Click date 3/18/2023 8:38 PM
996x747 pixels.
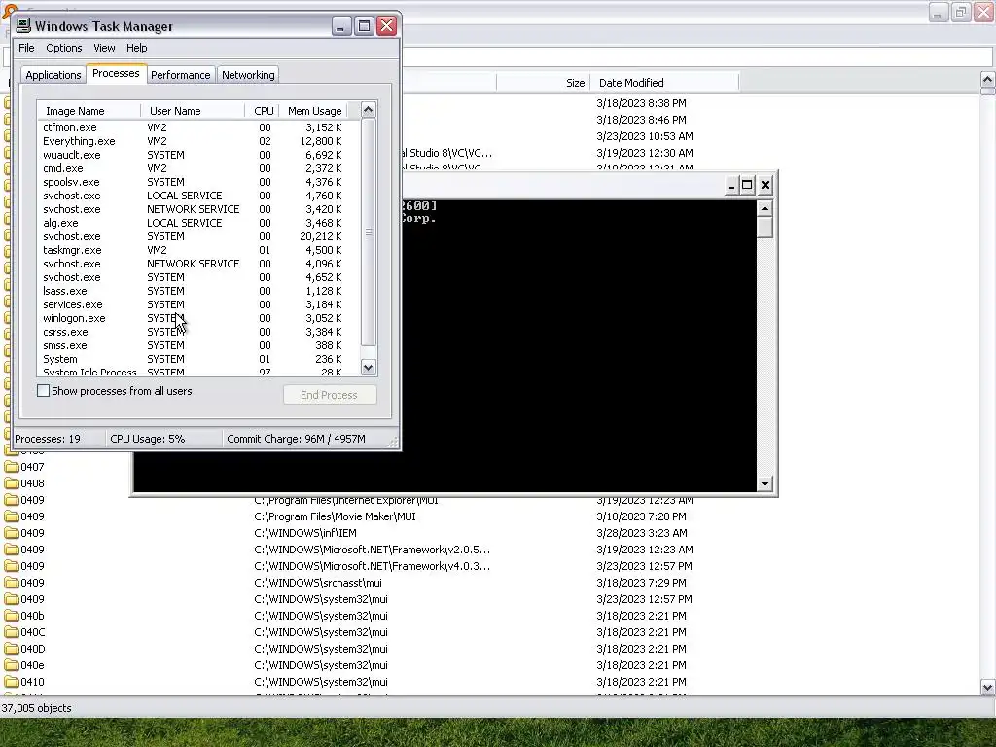click(x=641, y=103)
